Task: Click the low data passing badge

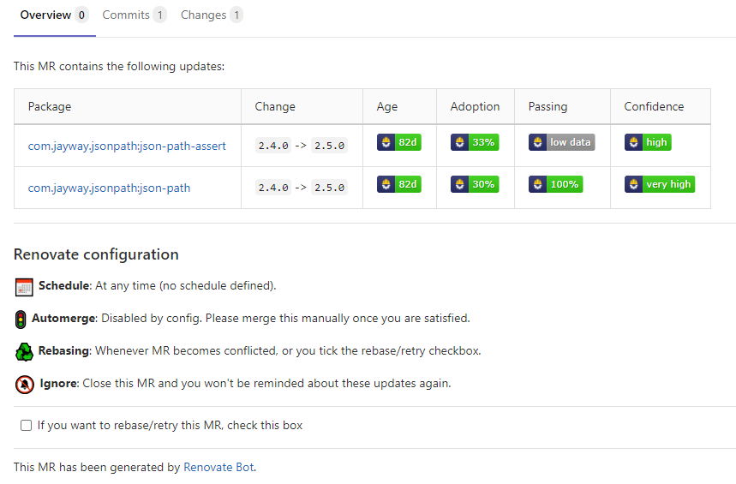Action: click(562, 142)
